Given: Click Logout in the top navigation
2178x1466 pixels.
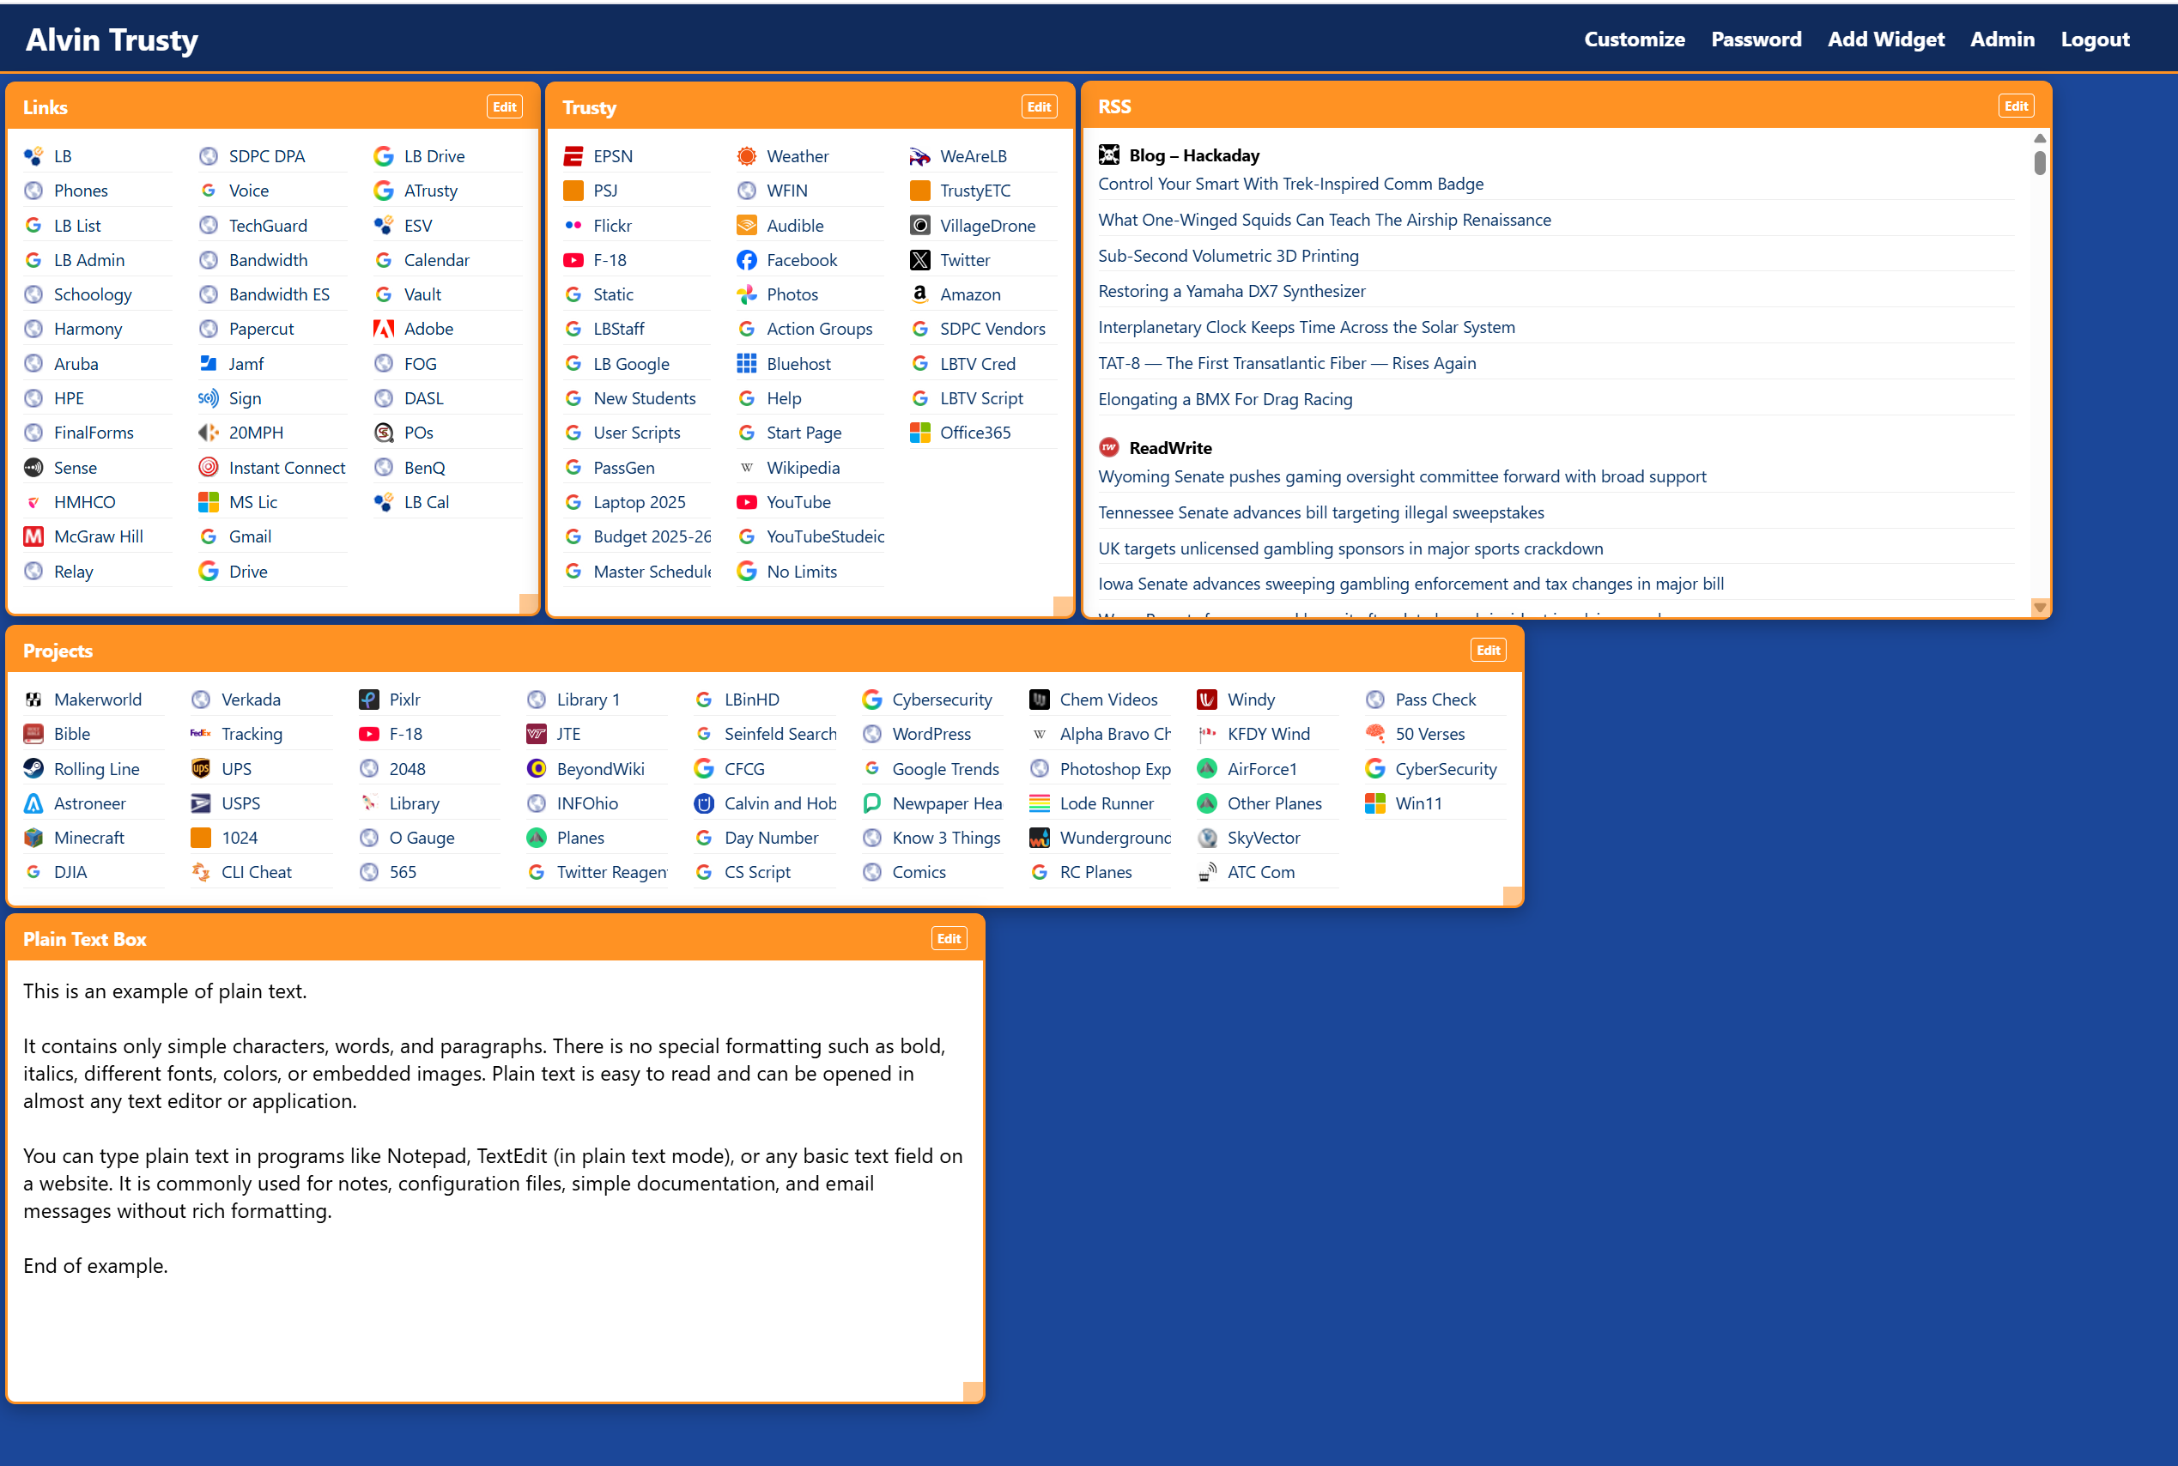Looking at the screenshot, I should point(2095,39).
